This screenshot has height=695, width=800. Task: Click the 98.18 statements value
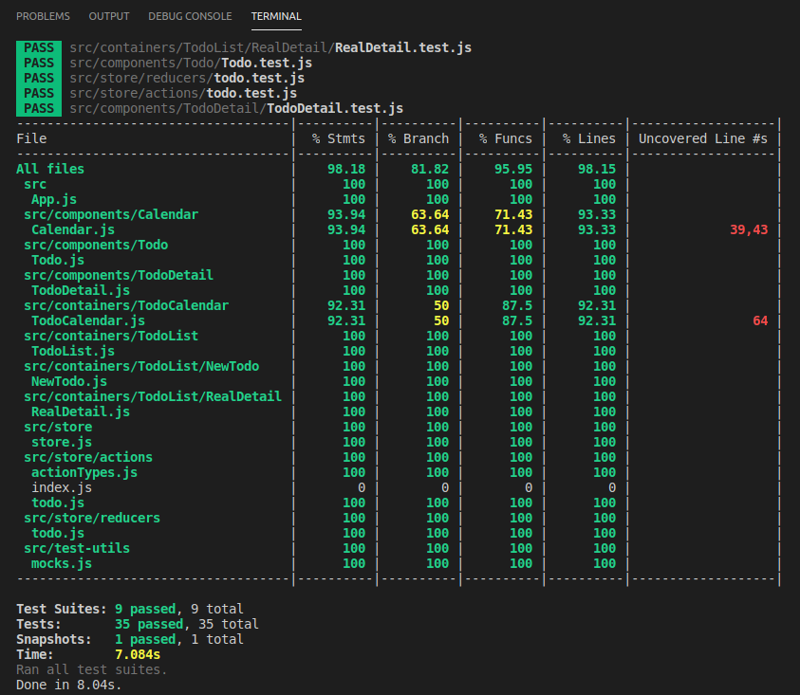coord(346,170)
